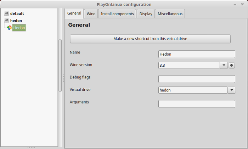Viewport: 248px width, 149px height.
Task: Click the Wine version combo box field
Action: pos(189,65)
